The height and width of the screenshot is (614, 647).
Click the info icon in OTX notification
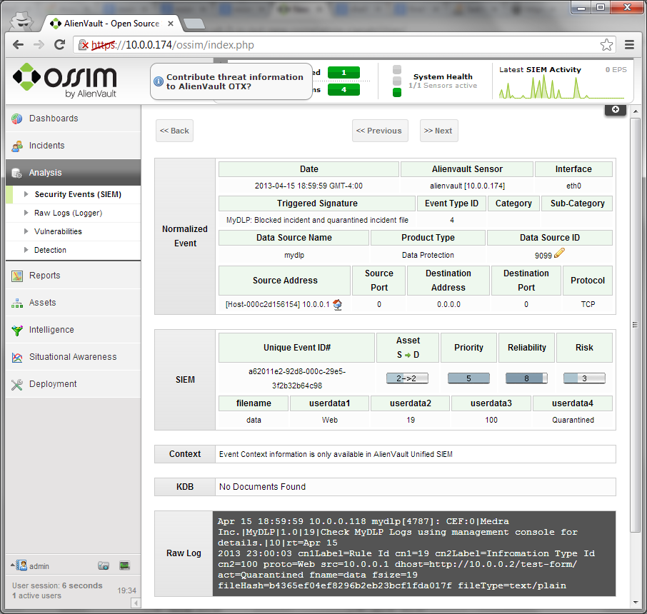click(159, 81)
